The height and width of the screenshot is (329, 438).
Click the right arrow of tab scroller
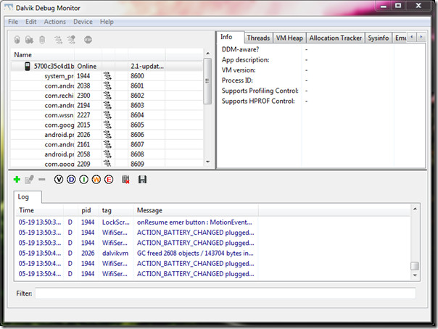421,37
